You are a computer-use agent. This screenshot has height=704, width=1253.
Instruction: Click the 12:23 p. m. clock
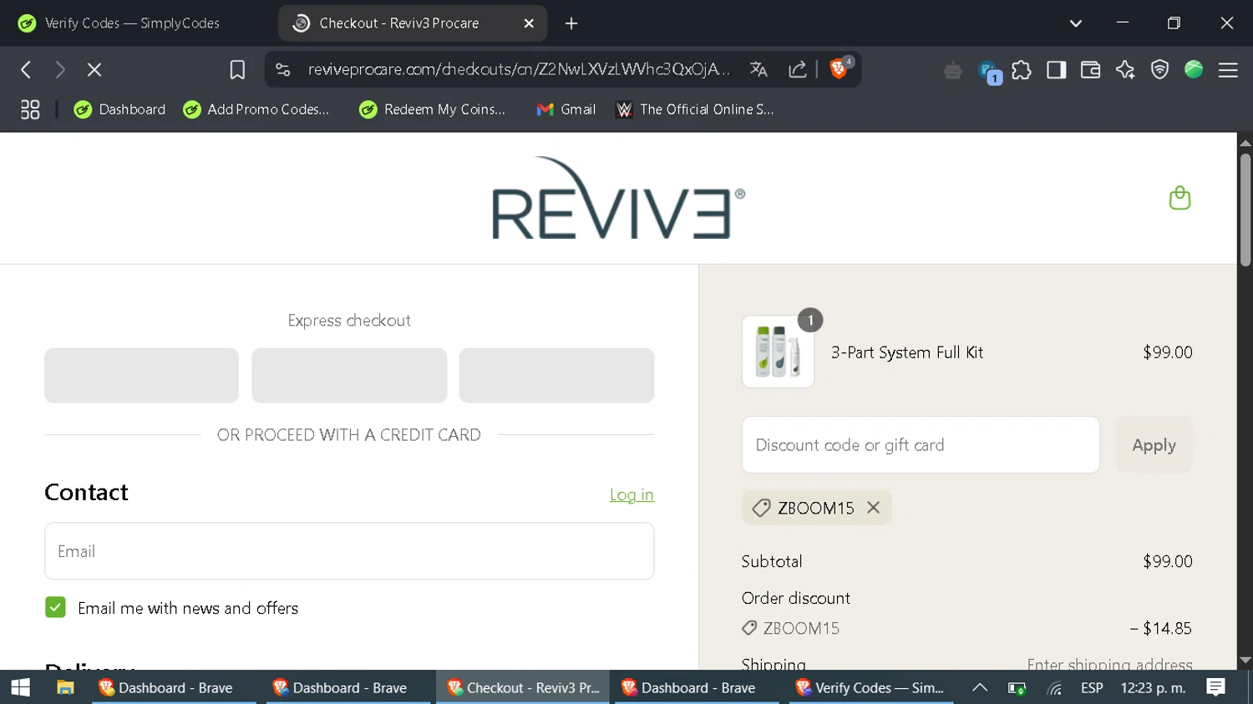pos(1153,687)
